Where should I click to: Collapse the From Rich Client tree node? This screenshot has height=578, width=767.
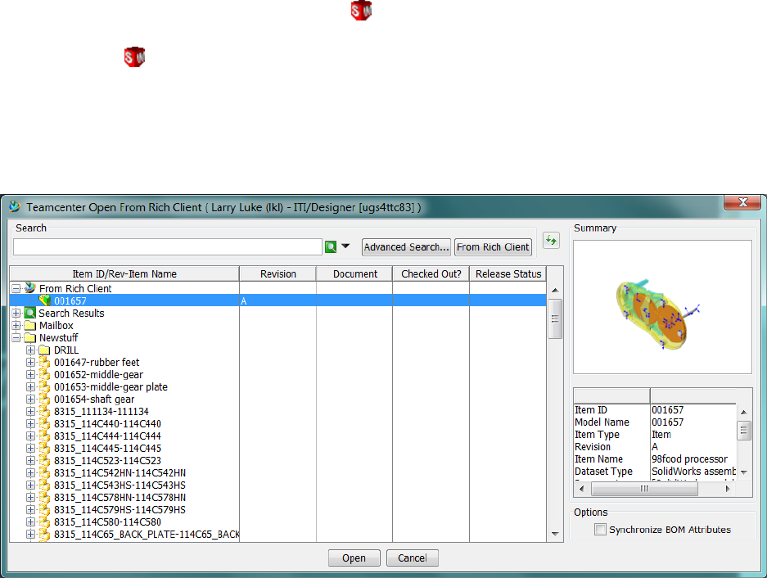tap(16, 289)
